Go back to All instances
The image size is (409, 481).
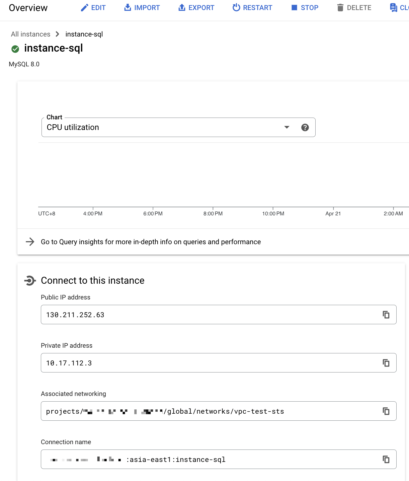point(30,34)
